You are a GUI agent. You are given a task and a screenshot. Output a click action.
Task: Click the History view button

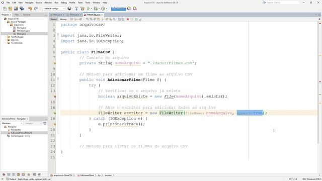[63, 19]
